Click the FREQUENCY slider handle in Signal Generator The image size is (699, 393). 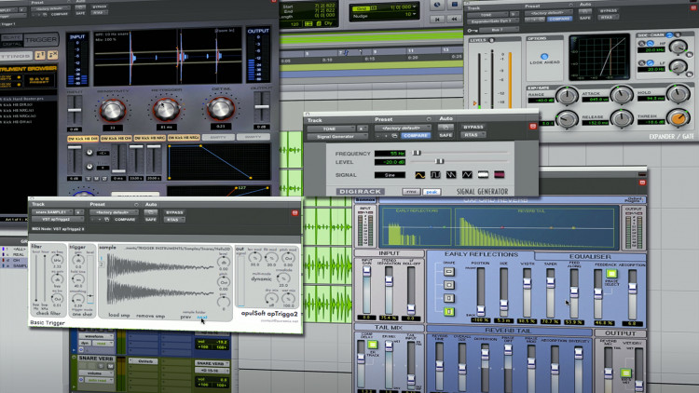417,153
